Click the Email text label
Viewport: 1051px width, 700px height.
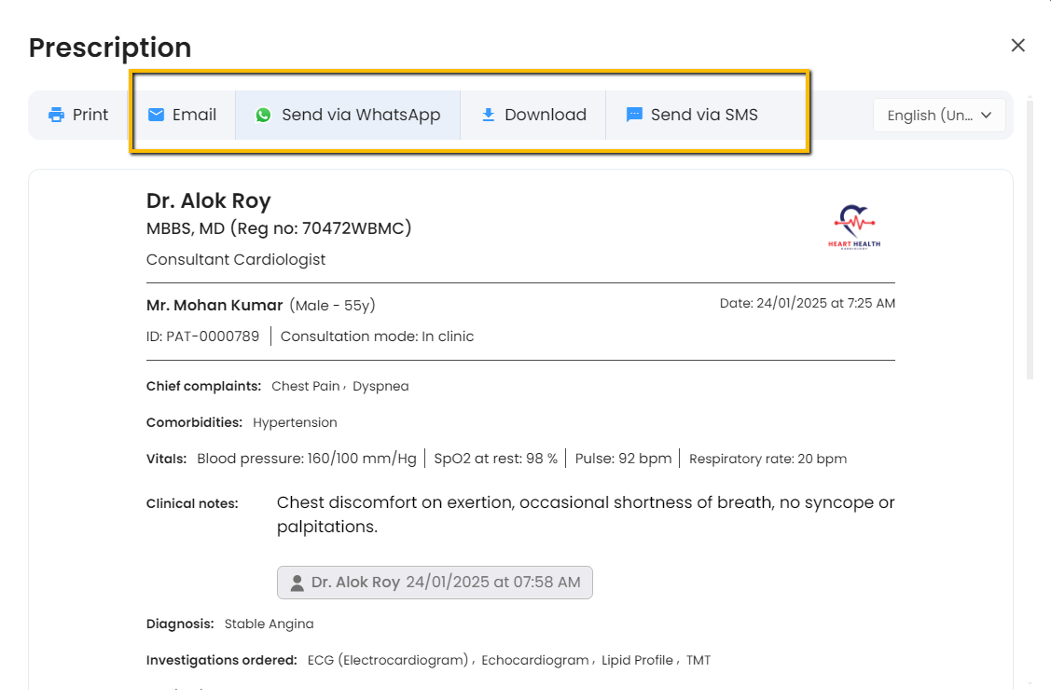click(x=194, y=115)
